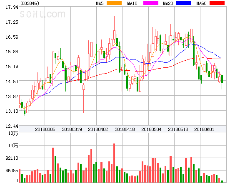Viewport: 250px width, 183px height.
Task: Click the 14.50 price axis label
Action: click(12, 82)
